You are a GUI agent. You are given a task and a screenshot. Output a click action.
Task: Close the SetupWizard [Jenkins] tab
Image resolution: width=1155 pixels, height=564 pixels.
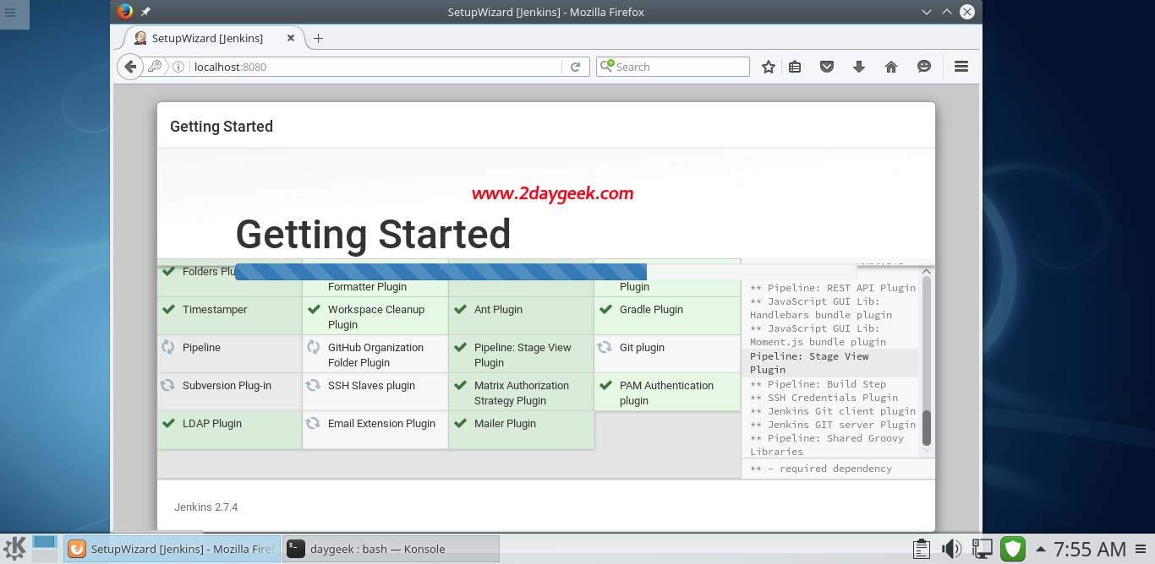(291, 38)
